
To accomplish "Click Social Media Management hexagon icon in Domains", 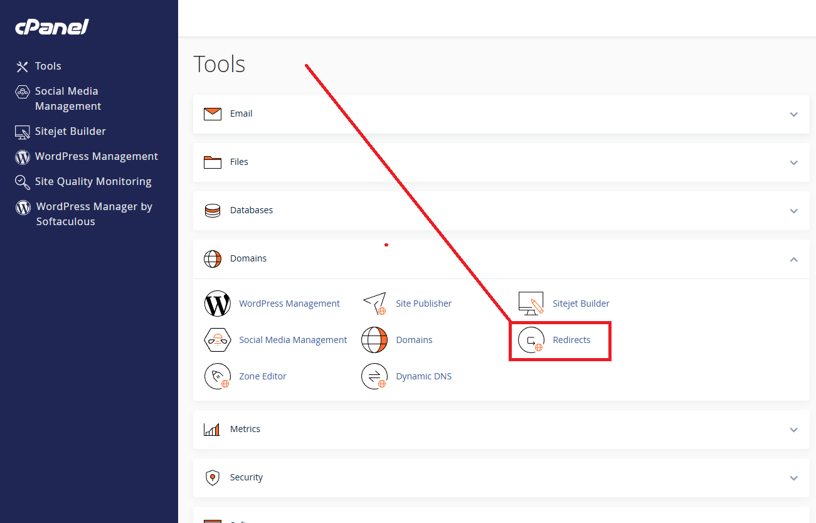I will pos(218,340).
